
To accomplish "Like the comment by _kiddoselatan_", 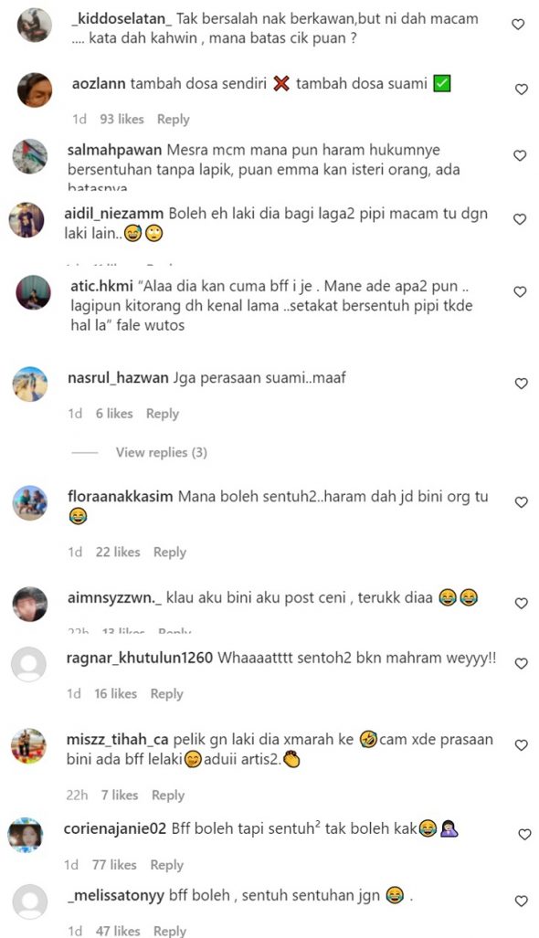I will pyautogui.click(x=518, y=25).
